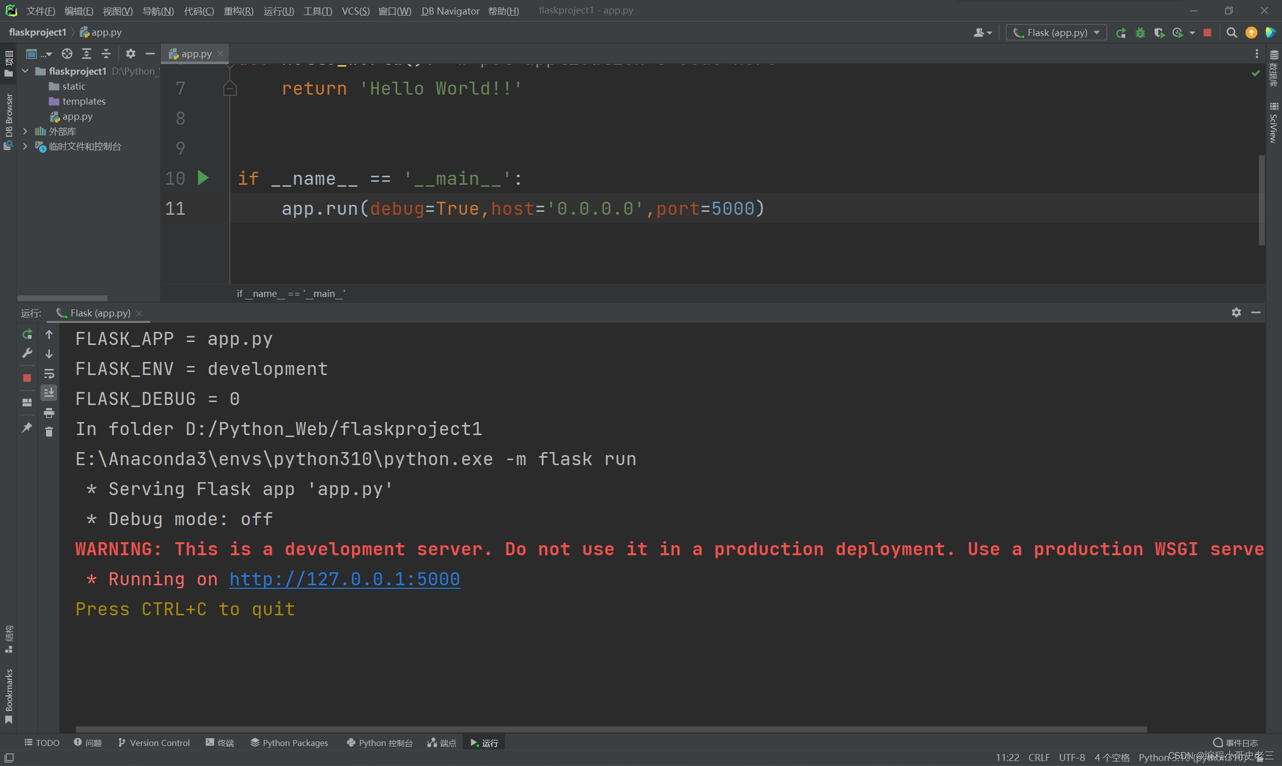This screenshot has width=1282, height=766.
Task: Open link http://127.0.0.1:5000
Action: pos(344,579)
